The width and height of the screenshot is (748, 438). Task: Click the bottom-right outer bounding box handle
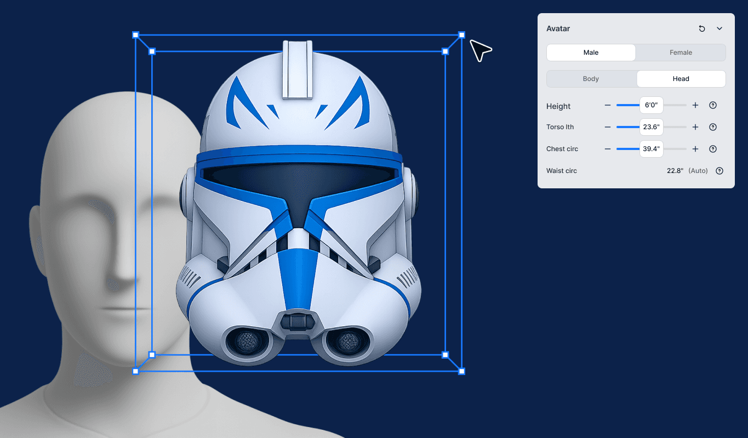462,371
